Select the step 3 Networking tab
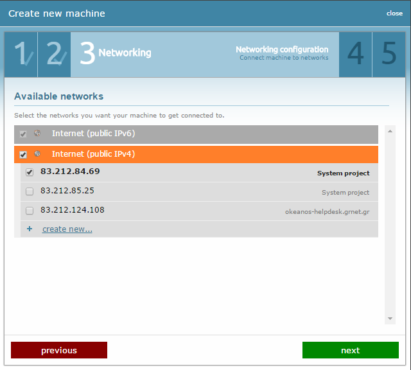The width and height of the screenshot is (411, 370). [x=205, y=55]
